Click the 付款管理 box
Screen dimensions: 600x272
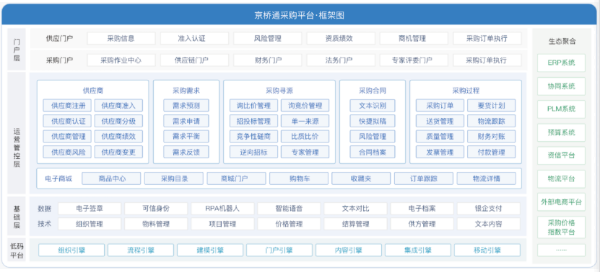[x=491, y=152]
